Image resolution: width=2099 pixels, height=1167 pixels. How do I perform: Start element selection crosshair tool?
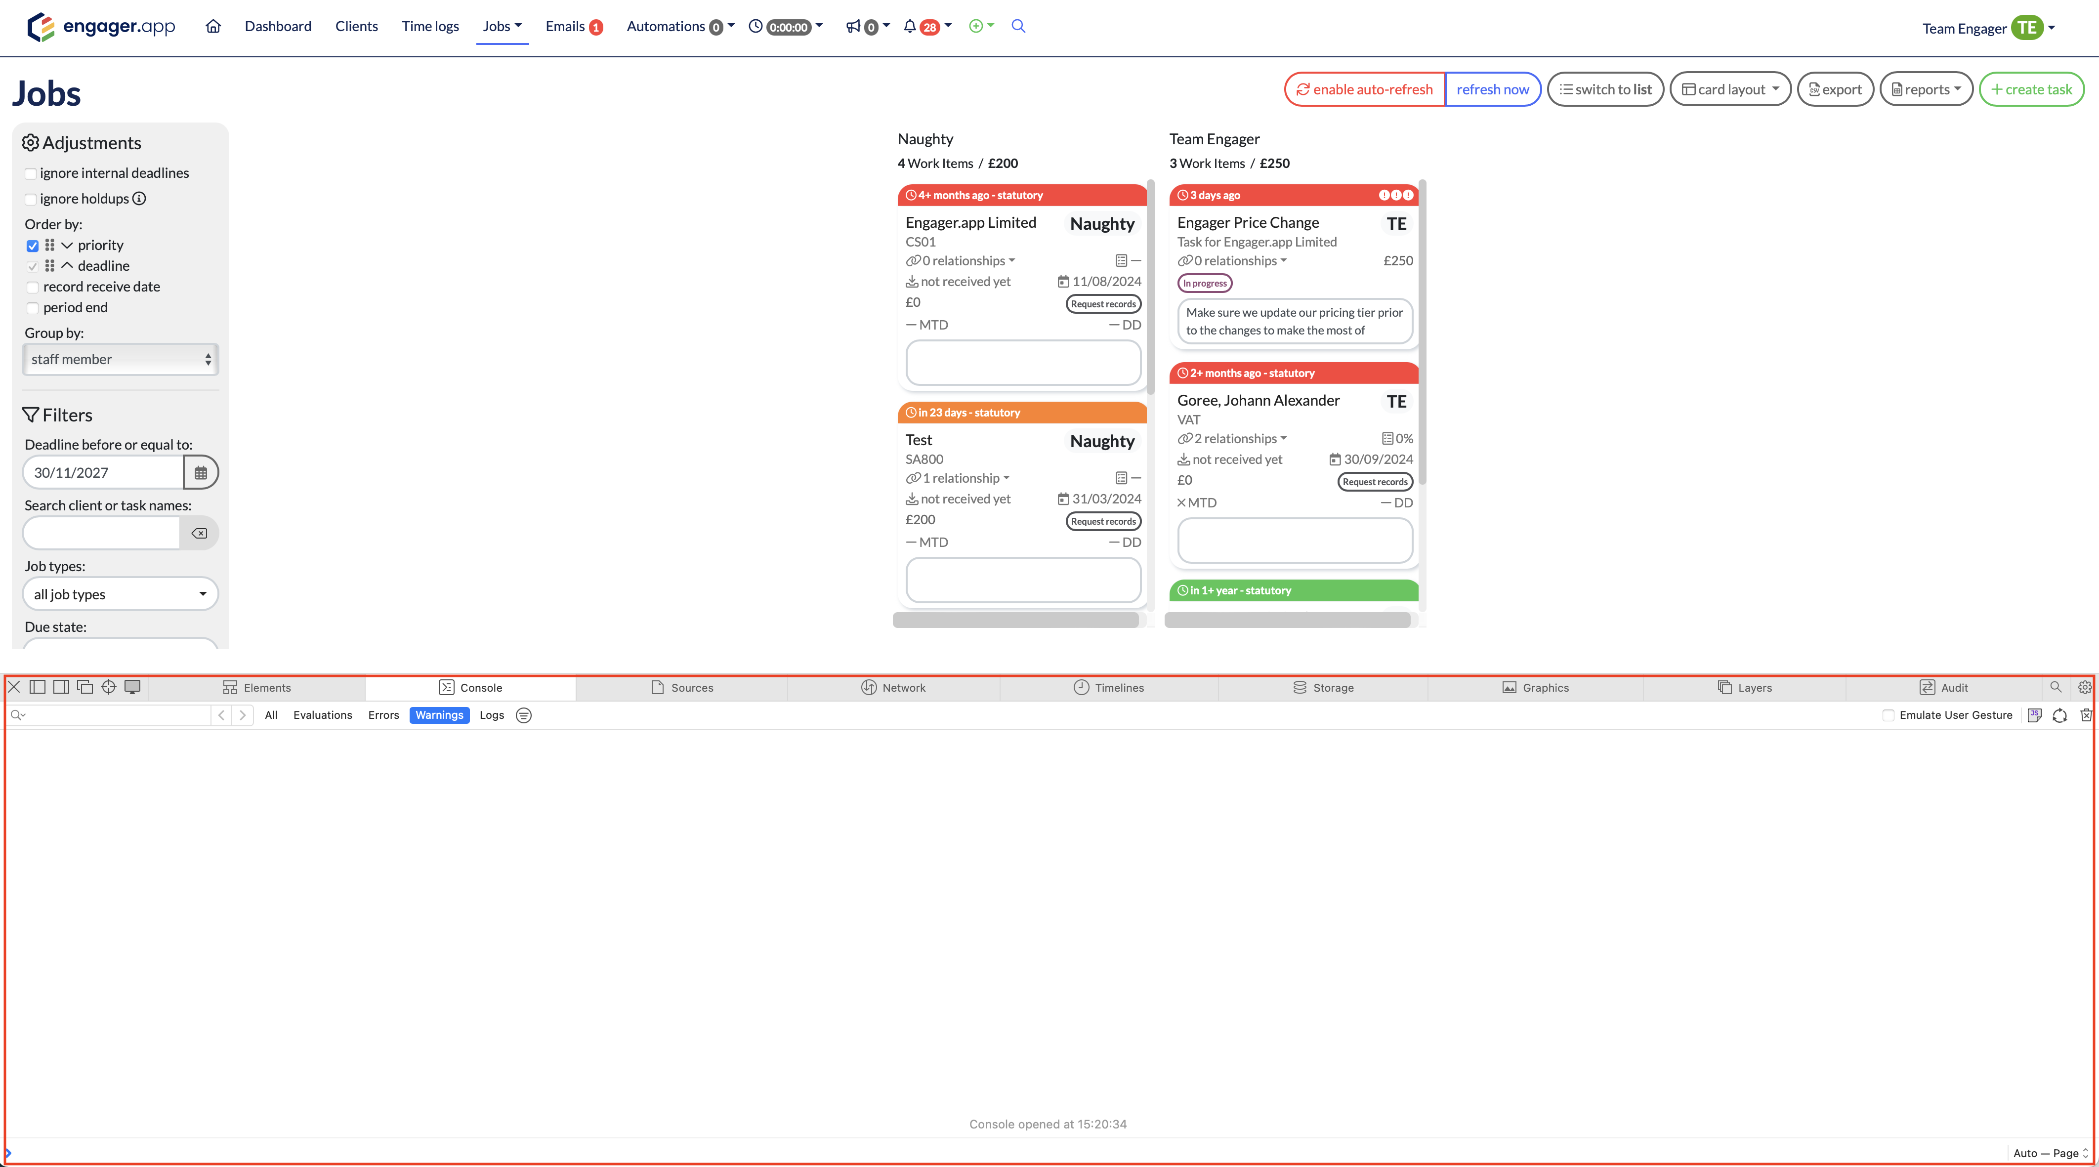108,687
